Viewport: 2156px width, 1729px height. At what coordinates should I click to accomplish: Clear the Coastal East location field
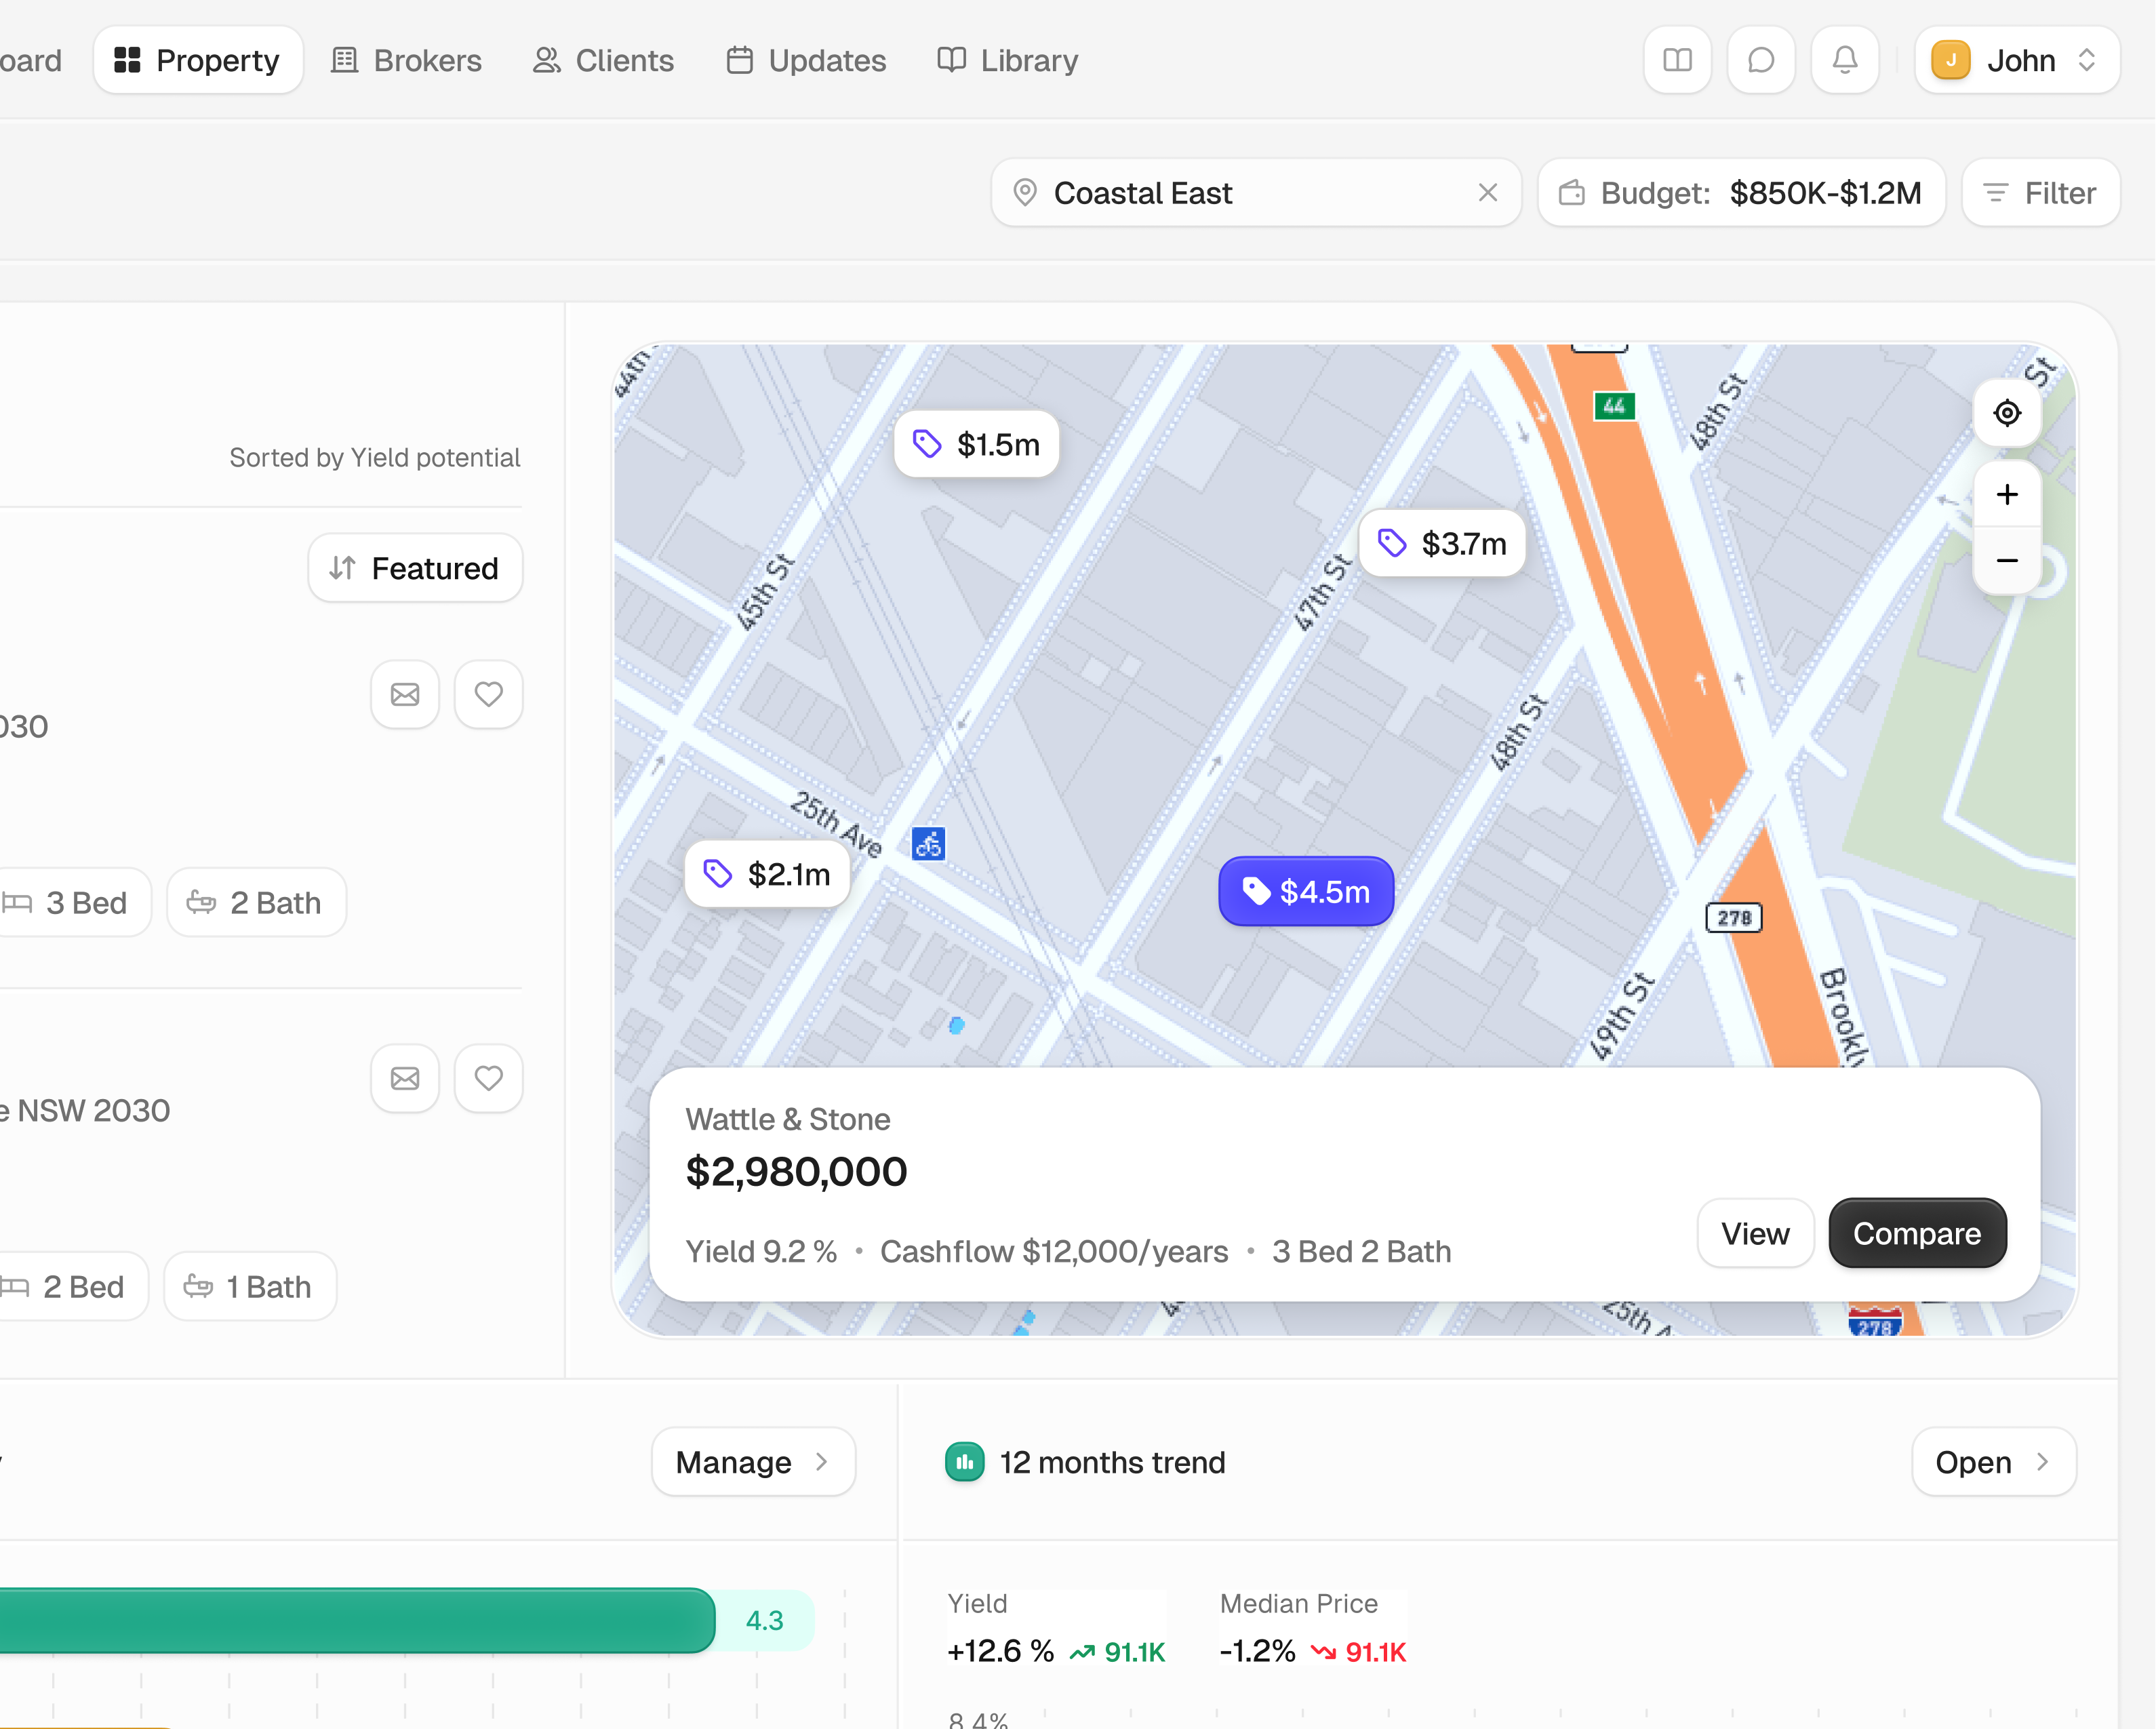pyautogui.click(x=1487, y=193)
